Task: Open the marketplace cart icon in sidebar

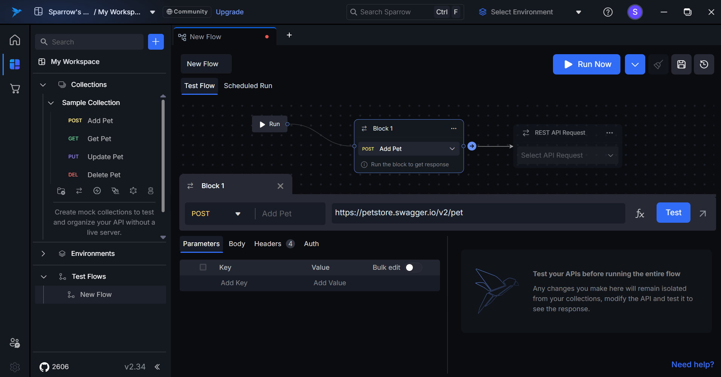Action: (15, 89)
